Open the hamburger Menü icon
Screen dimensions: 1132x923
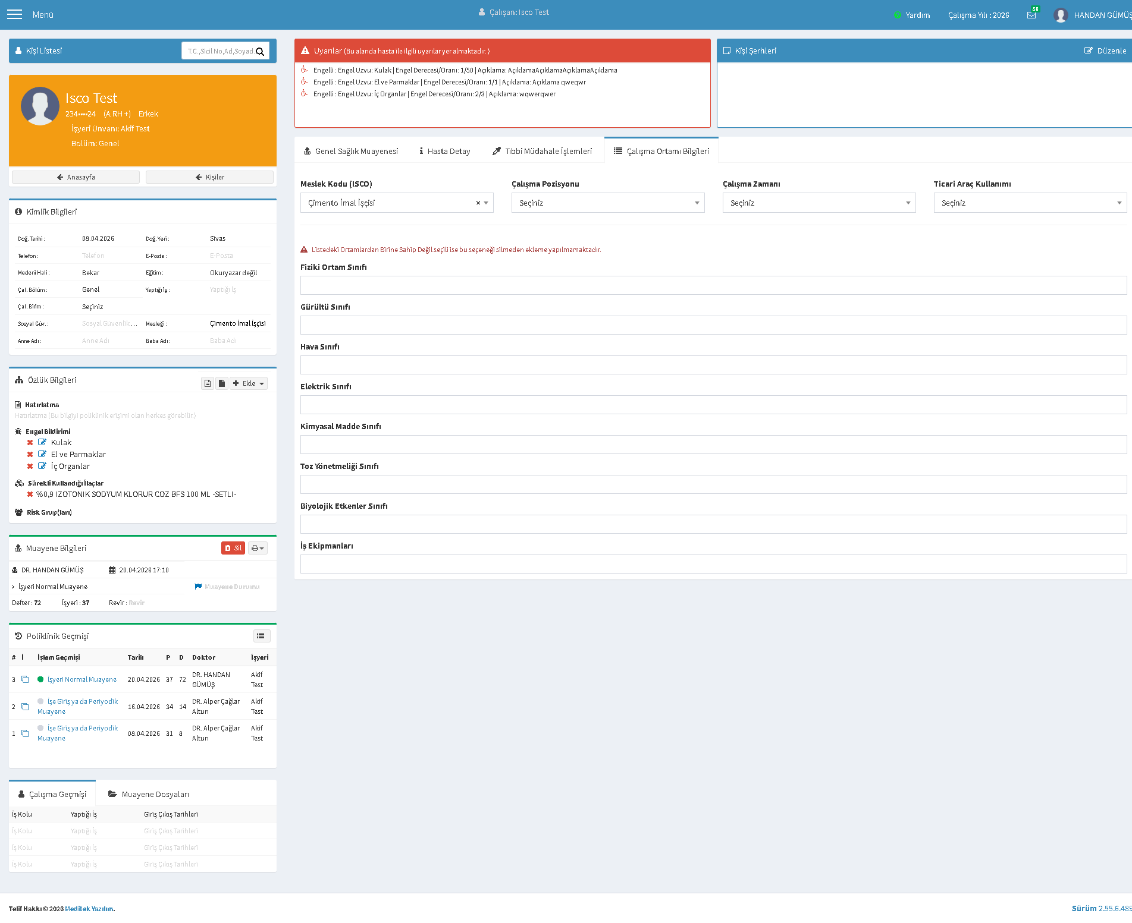[14, 14]
